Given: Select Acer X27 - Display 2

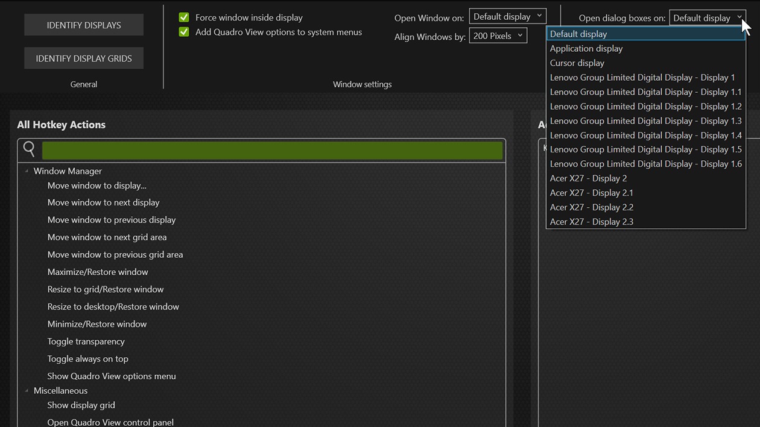Looking at the screenshot, I should [588, 178].
